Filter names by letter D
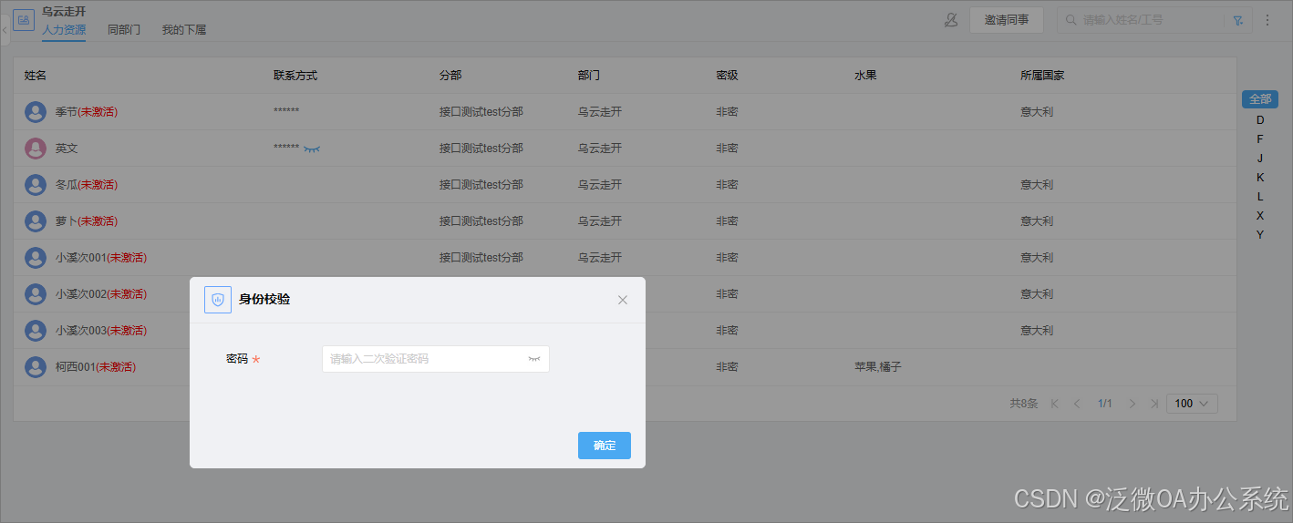Screen dimensions: 1293x523 [x=1260, y=119]
